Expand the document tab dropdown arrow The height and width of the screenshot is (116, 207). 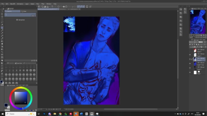(58, 9)
